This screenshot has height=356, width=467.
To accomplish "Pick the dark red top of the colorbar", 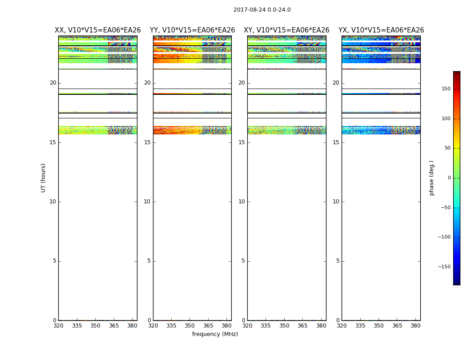I will point(456,73).
